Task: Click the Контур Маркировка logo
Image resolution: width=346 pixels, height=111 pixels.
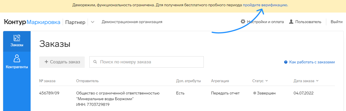Action: pos(32,22)
